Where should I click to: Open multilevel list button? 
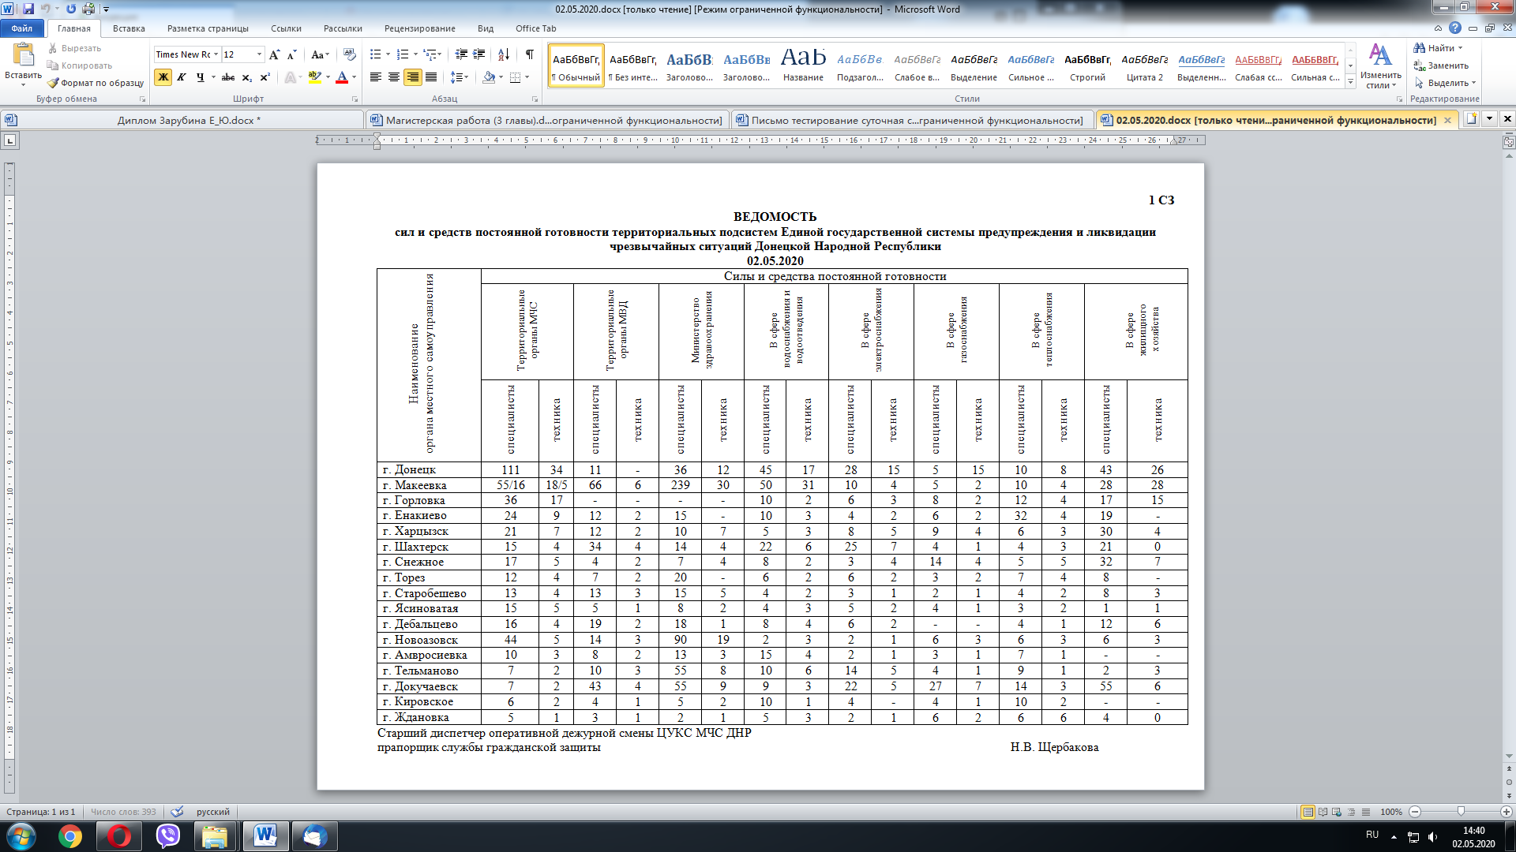[430, 54]
